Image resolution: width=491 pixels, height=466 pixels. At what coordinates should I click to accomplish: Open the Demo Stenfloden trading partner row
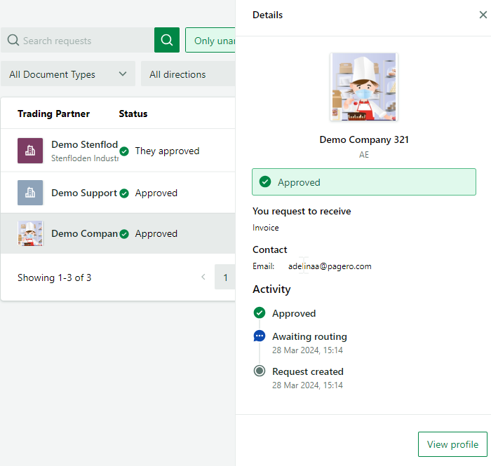pyautogui.click(x=118, y=151)
